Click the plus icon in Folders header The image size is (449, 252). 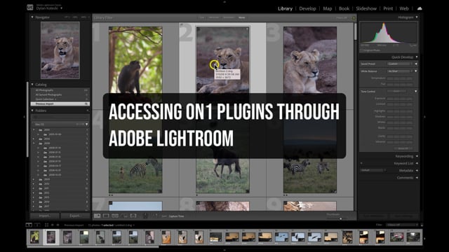(87, 111)
